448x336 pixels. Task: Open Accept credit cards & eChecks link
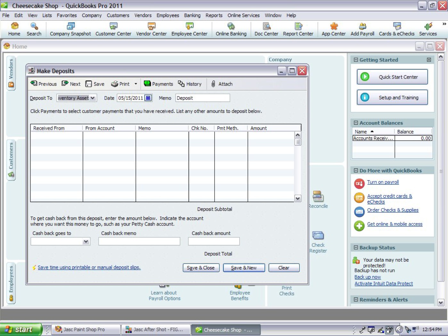tap(389, 199)
